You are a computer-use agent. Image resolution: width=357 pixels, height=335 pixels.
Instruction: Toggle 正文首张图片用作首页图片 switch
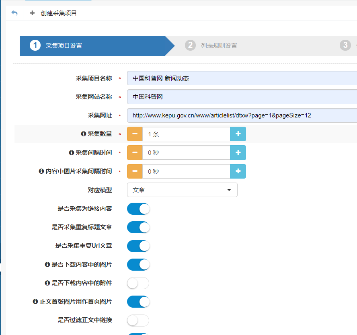pos(138,302)
